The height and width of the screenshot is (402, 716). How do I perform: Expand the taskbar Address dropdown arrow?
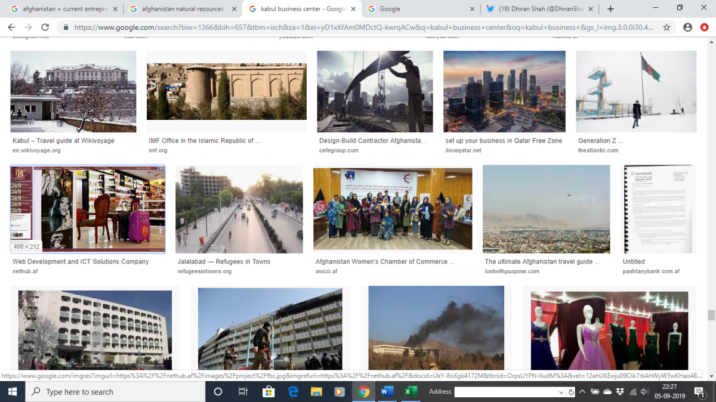pos(561,392)
